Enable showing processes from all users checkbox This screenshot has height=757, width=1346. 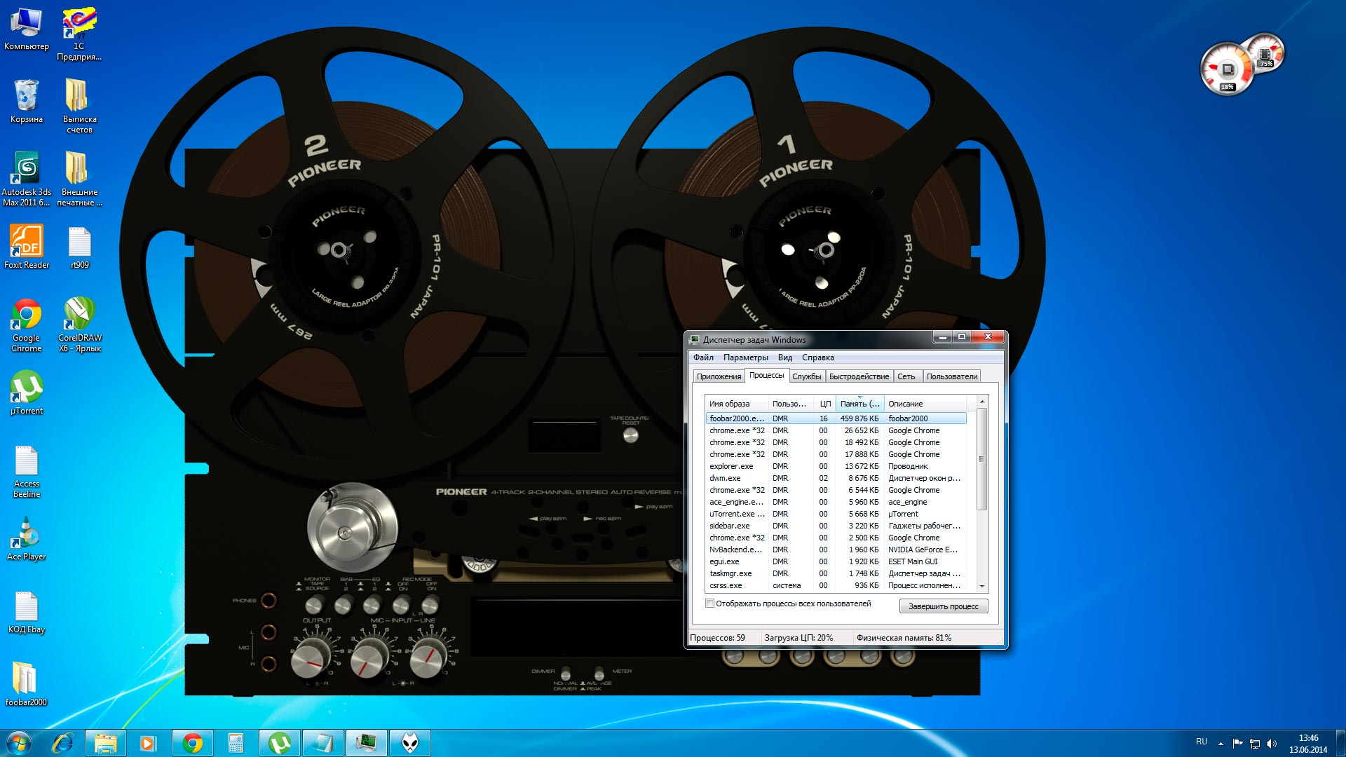(x=710, y=603)
